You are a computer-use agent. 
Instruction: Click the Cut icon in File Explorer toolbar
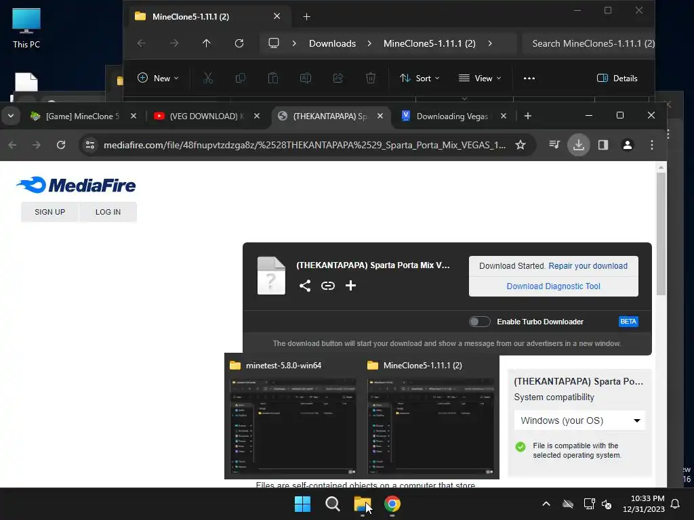208,79
